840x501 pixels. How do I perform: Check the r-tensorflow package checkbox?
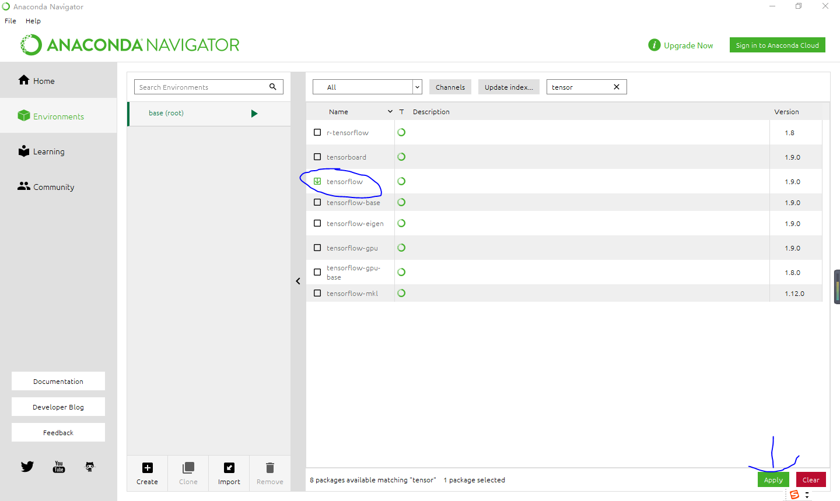coord(317,132)
